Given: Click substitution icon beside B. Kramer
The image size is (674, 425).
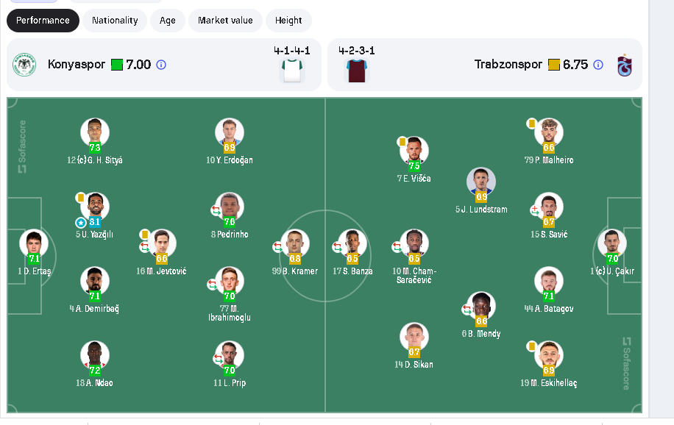Looking at the screenshot, I should [278, 247].
